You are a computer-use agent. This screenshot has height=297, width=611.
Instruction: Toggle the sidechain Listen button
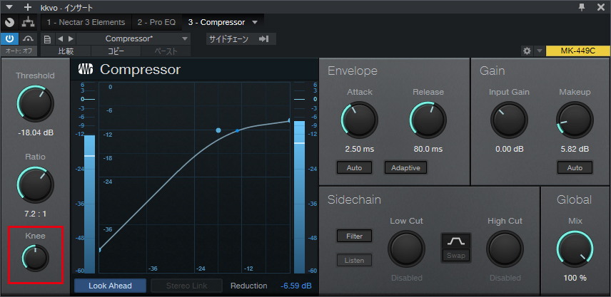[x=354, y=261]
